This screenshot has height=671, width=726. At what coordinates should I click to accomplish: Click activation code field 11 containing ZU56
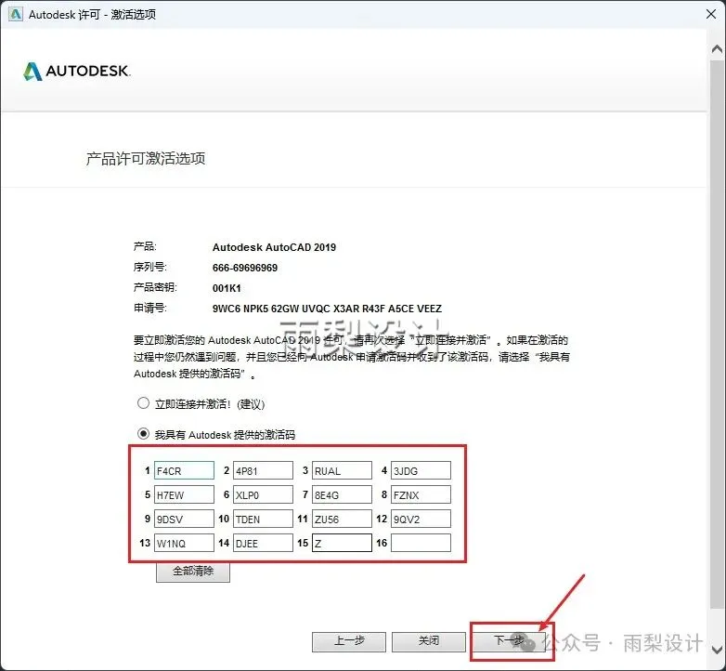[342, 519]
